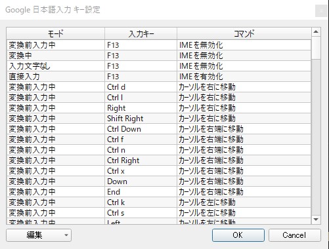Viewport: 329px width, 249px height.
Task: Click カーソルを右に移動 command in Shift Right row
Action: pos(244,119)
